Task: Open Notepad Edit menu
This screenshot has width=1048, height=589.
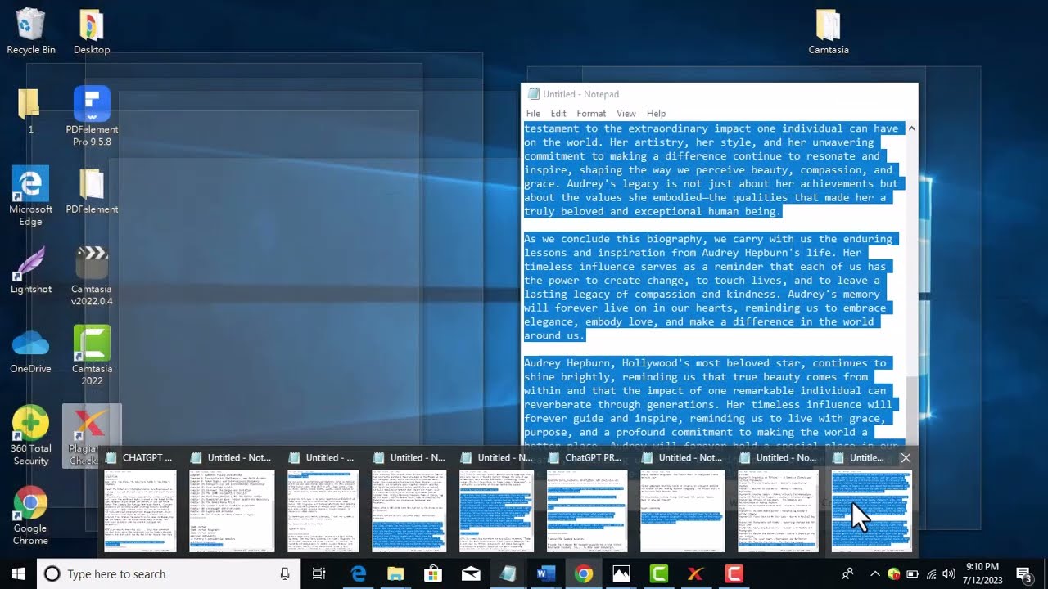Action: 558,114
